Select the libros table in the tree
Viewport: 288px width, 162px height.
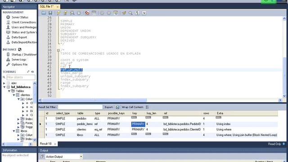[24, 131]
